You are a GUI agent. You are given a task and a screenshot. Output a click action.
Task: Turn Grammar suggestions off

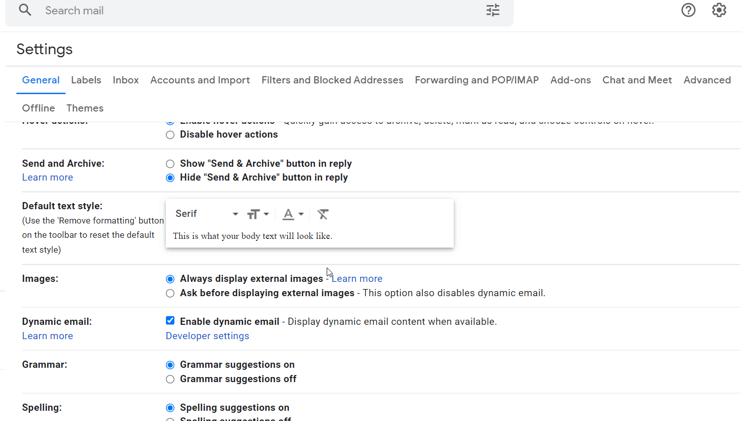[x=170, y=380]
